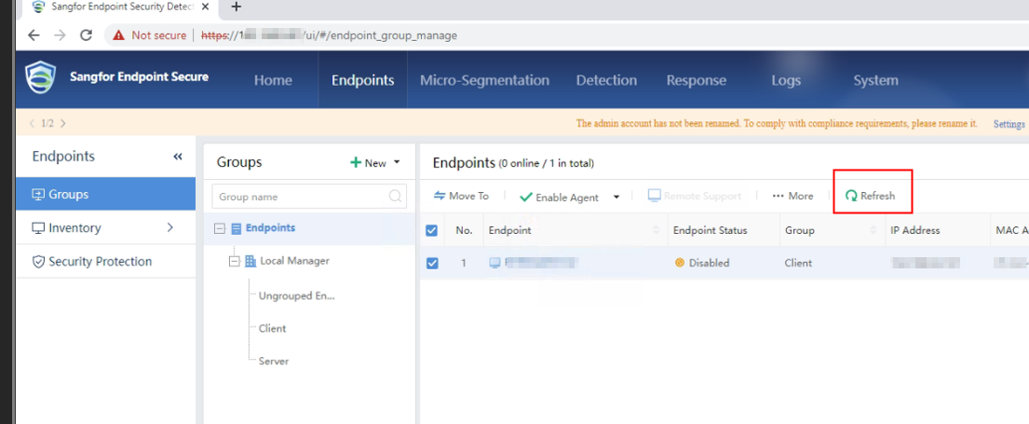Collapse the Endpoints sidebar with double-chevron icon

(x=178, y=157)
